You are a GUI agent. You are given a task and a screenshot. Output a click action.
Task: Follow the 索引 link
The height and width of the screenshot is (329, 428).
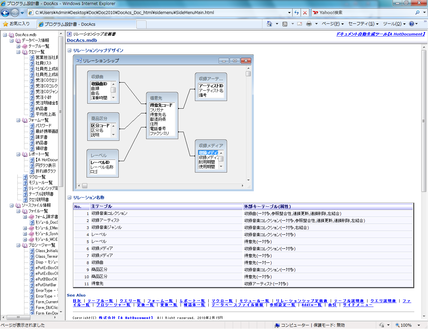click(x=332, y=305)
